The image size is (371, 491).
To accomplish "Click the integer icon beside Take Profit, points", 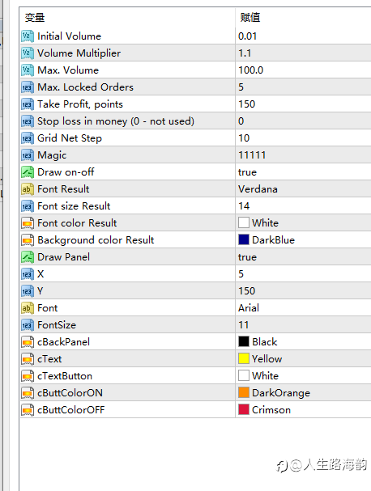I will point(28,104).
